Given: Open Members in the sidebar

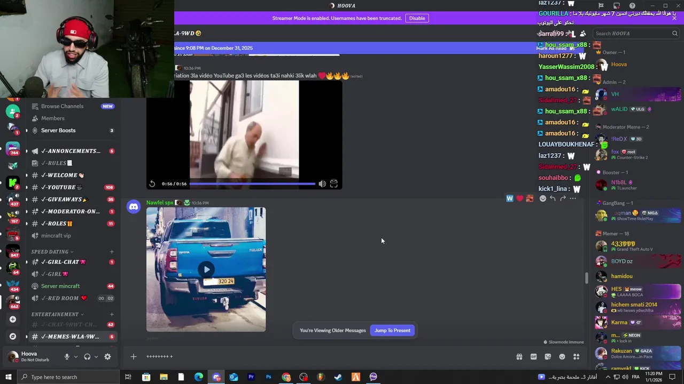Looking at the screenshot, I should pos(52,118).
